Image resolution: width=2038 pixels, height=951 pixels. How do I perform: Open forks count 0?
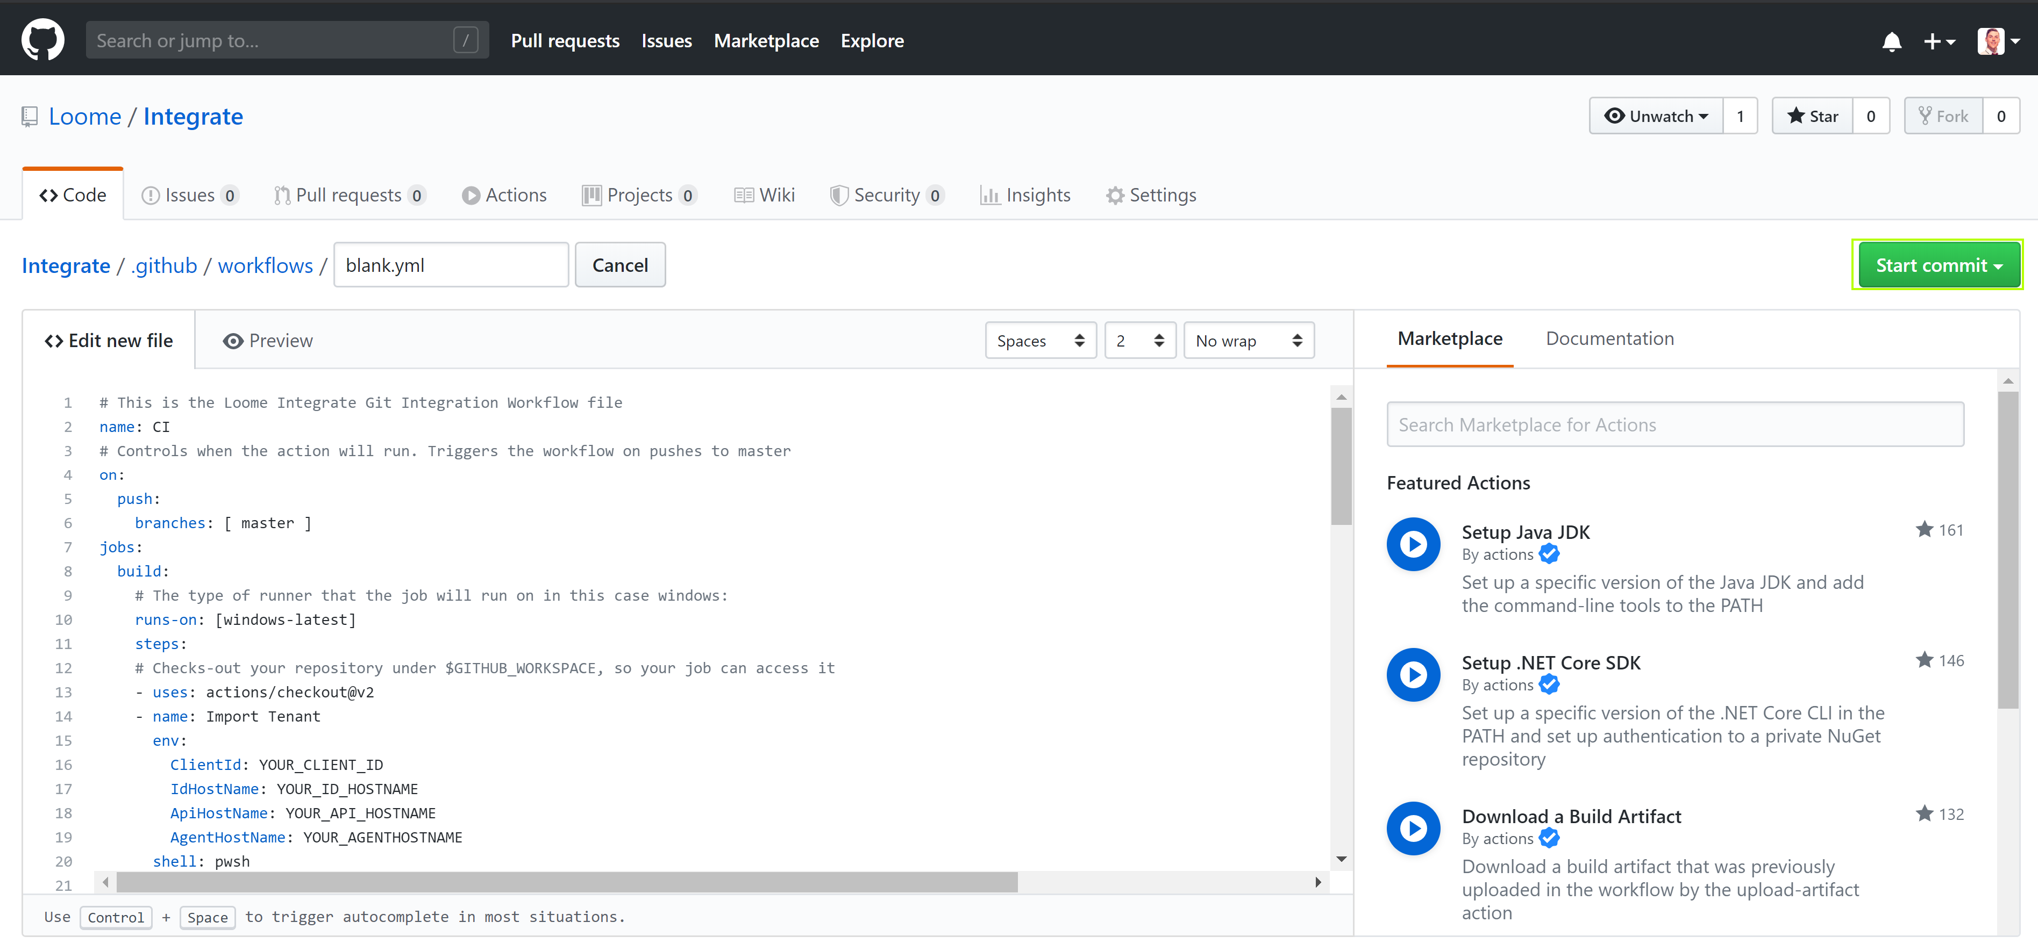coord(2001,116)
